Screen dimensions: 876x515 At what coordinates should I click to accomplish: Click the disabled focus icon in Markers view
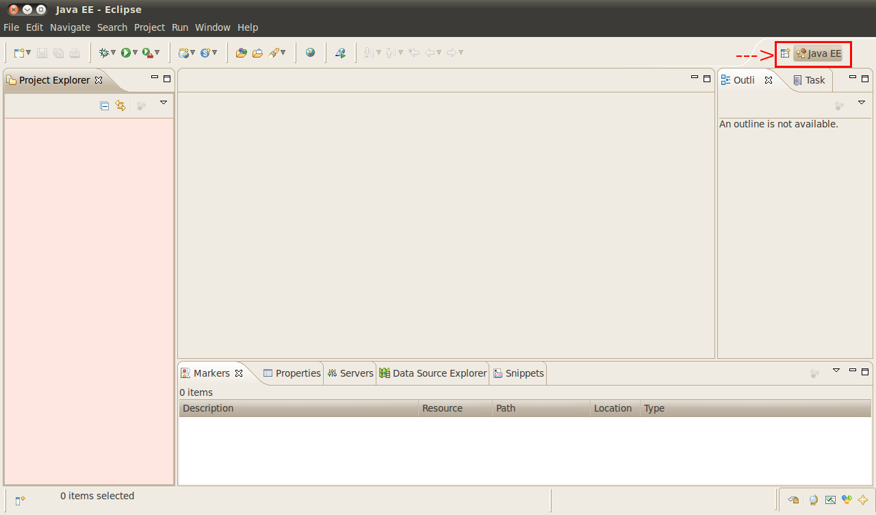(814, 373)
